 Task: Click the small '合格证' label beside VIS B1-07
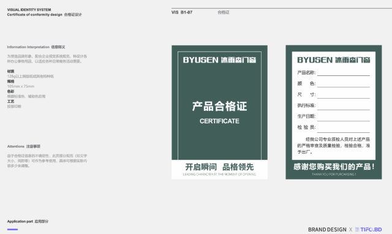click(224, 12)
